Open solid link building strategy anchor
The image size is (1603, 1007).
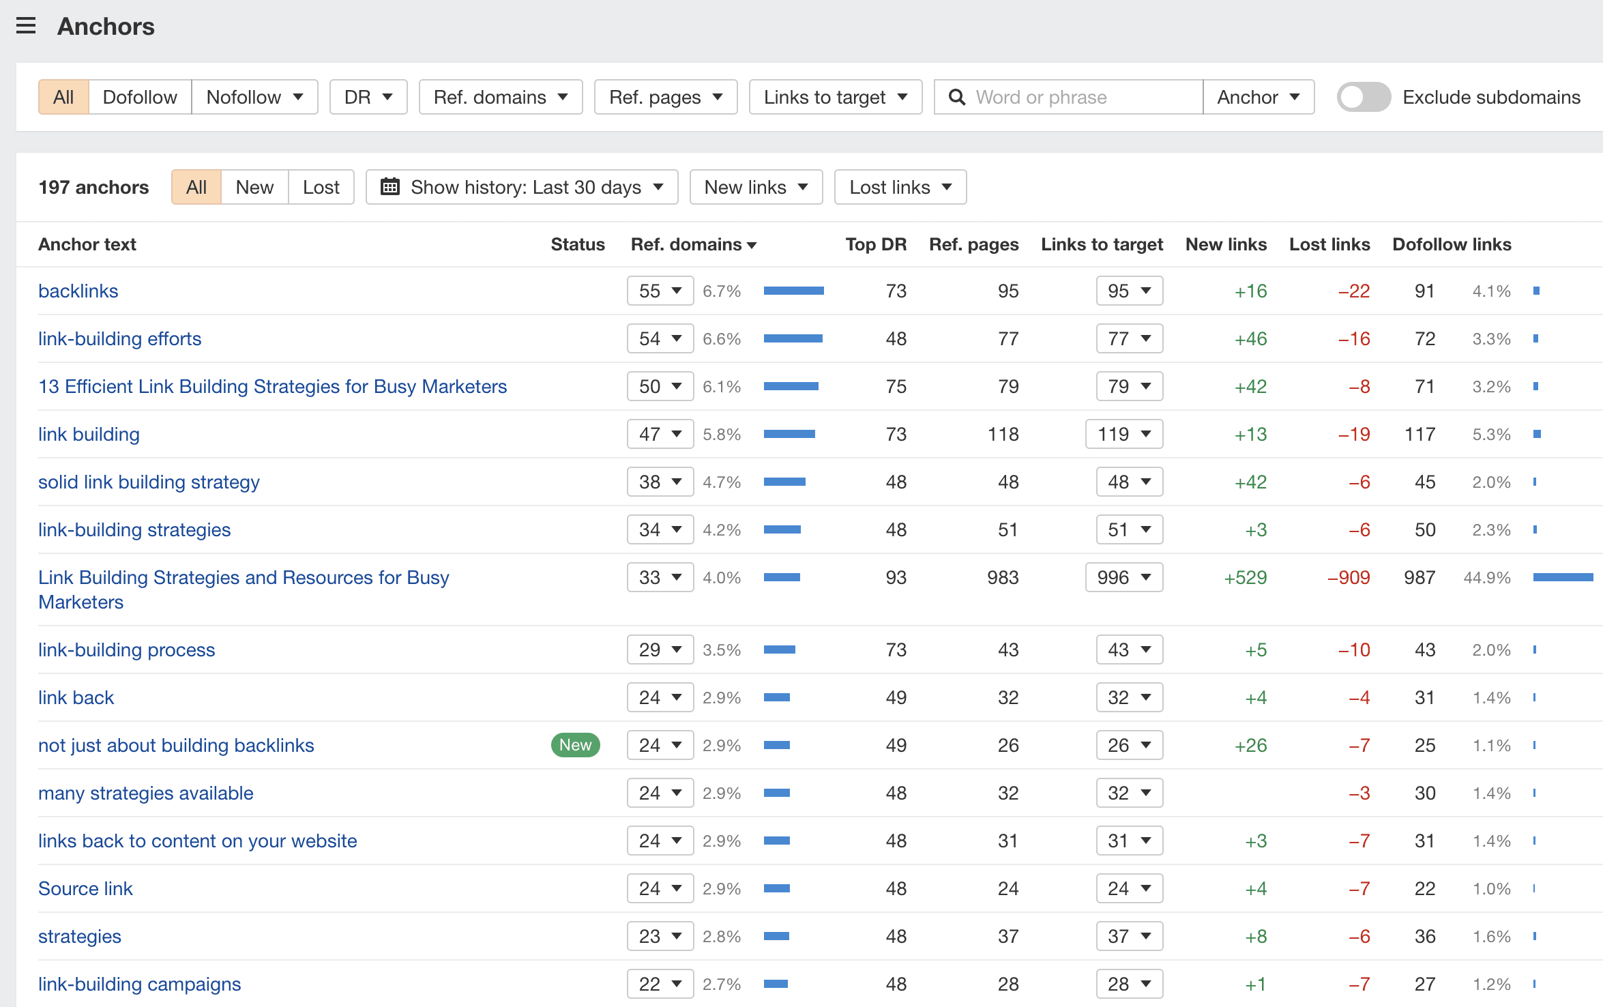click(x=149, y=482)
